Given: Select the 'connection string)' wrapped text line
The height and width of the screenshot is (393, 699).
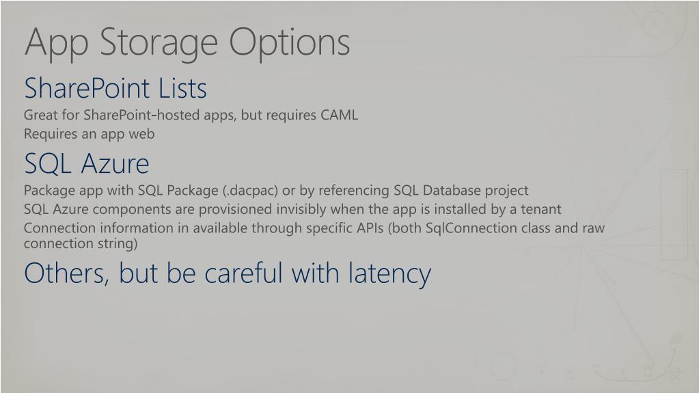Looking at the screenshot, I should click(x=81, y=244).
